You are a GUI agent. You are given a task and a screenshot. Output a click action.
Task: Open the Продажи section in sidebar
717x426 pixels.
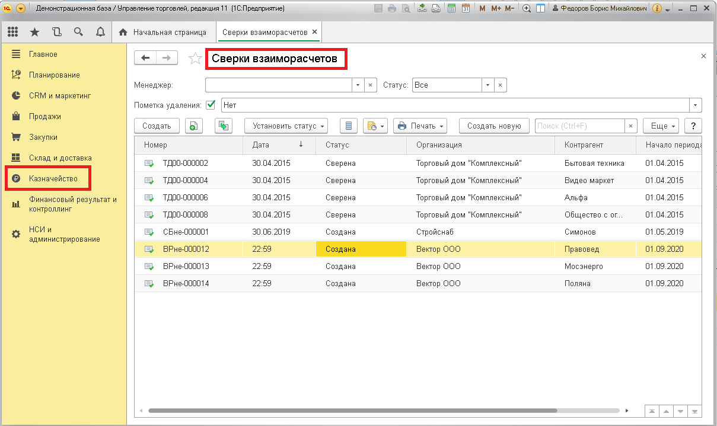tap(44, 116)
